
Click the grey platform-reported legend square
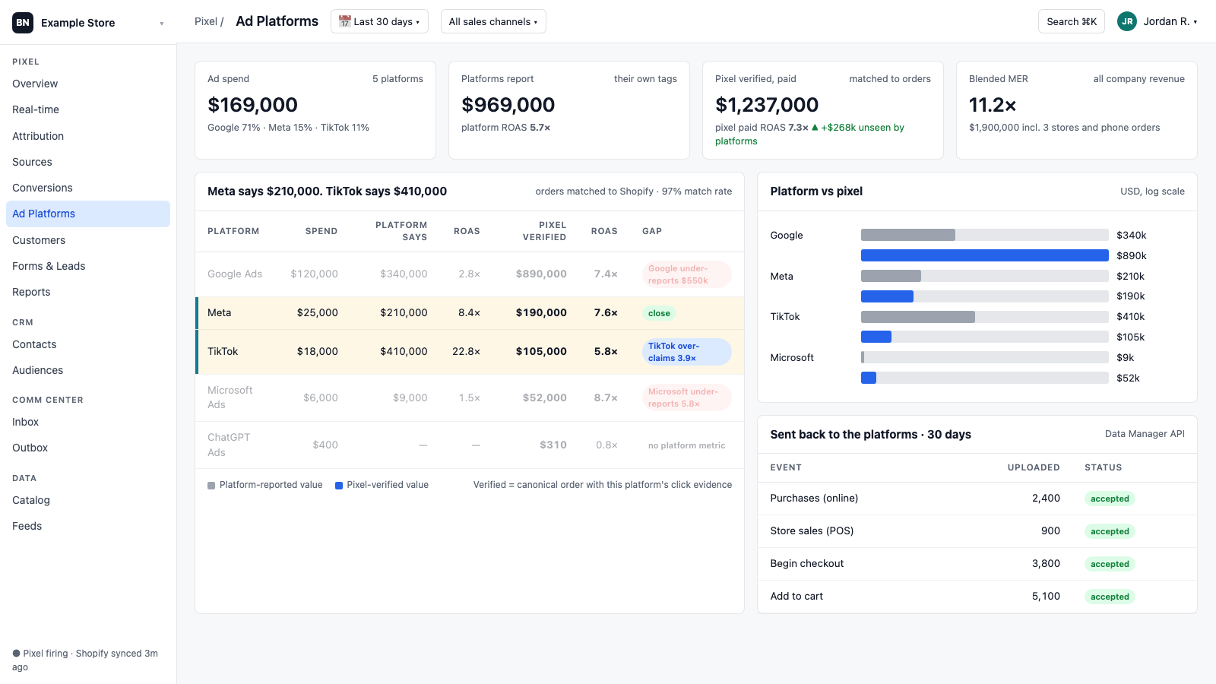pyautogui.click(x=211, y=486)
